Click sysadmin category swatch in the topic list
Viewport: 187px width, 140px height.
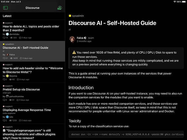pyautogui.click(x=4, y=44)
